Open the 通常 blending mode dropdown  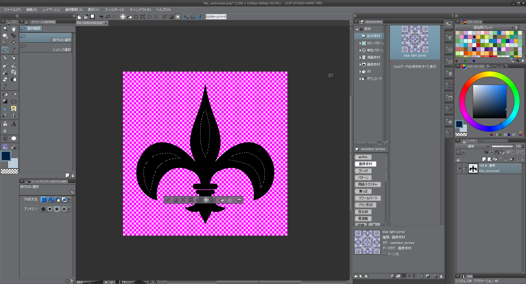tap(473, 147)
